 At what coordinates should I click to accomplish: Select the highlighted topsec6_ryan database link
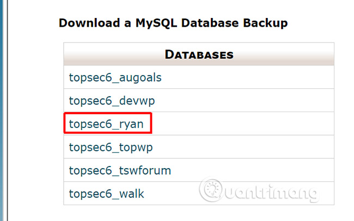[x=106, y=124]
